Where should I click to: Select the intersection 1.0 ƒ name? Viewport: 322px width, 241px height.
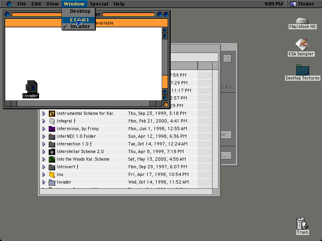tap(74, 144)
